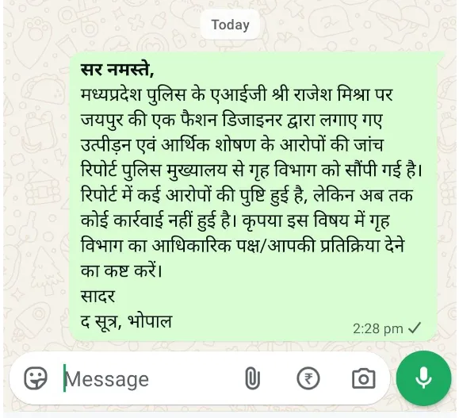Select the signature द सूत्र, भोपाल
459x418 pixels.
pos(126,321)
